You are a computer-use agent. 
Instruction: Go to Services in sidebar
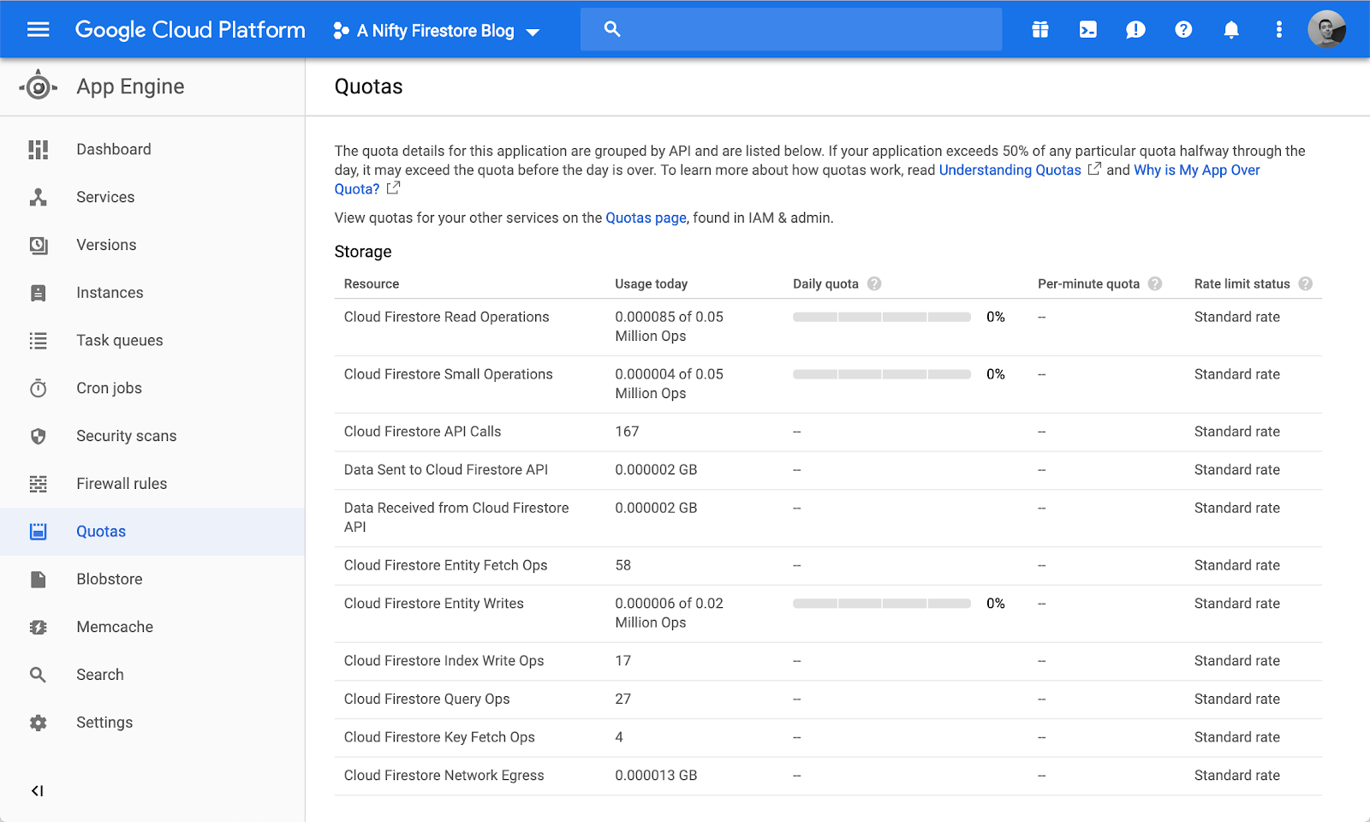(105, 197)
